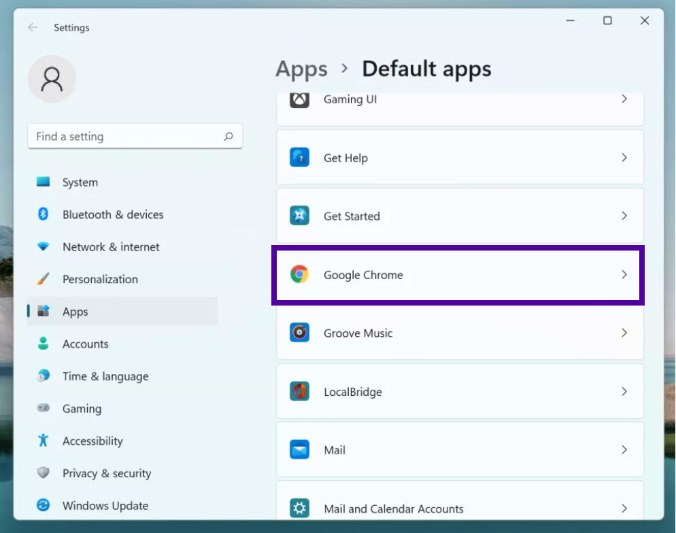The image size is (676, 533).
Task: Close the Settings window
Action: [x=645, y=20]
